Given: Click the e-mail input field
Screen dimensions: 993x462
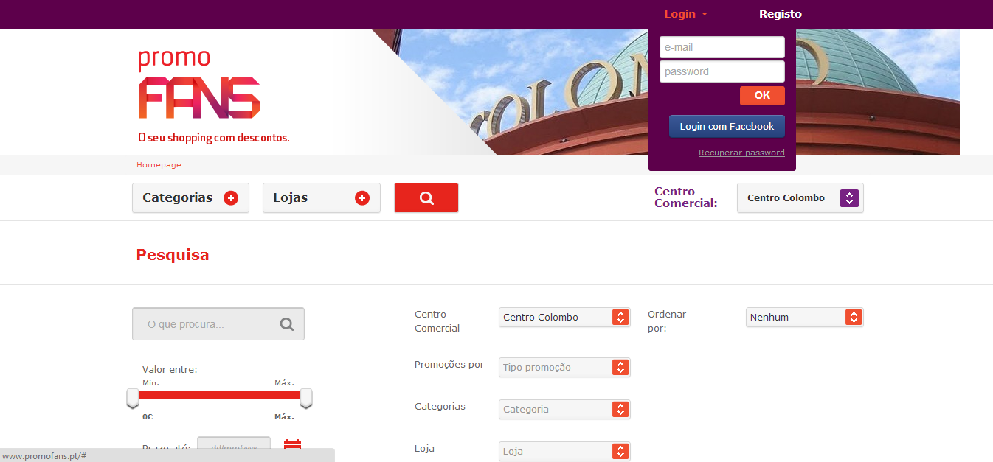Looking at the screenshot, I should 722,47.
